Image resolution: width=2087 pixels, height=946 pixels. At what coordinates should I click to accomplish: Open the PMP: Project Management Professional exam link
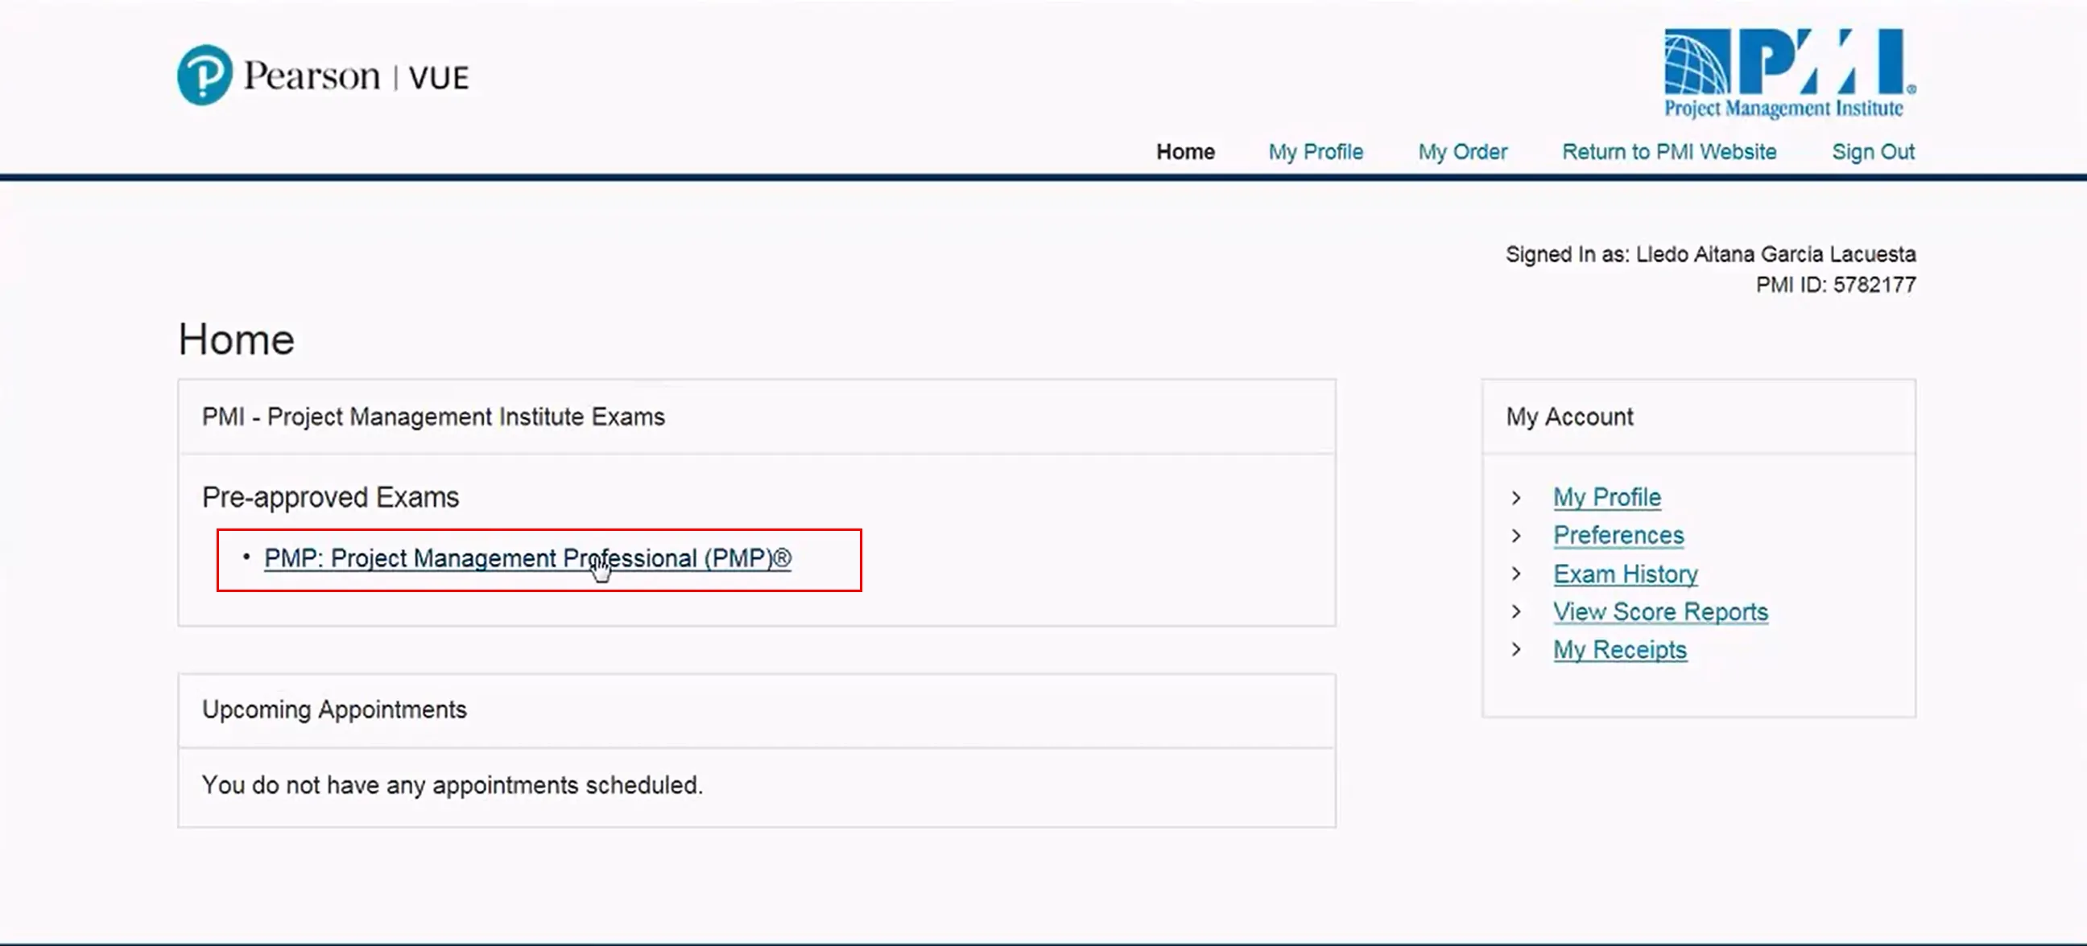click(529, 557)
